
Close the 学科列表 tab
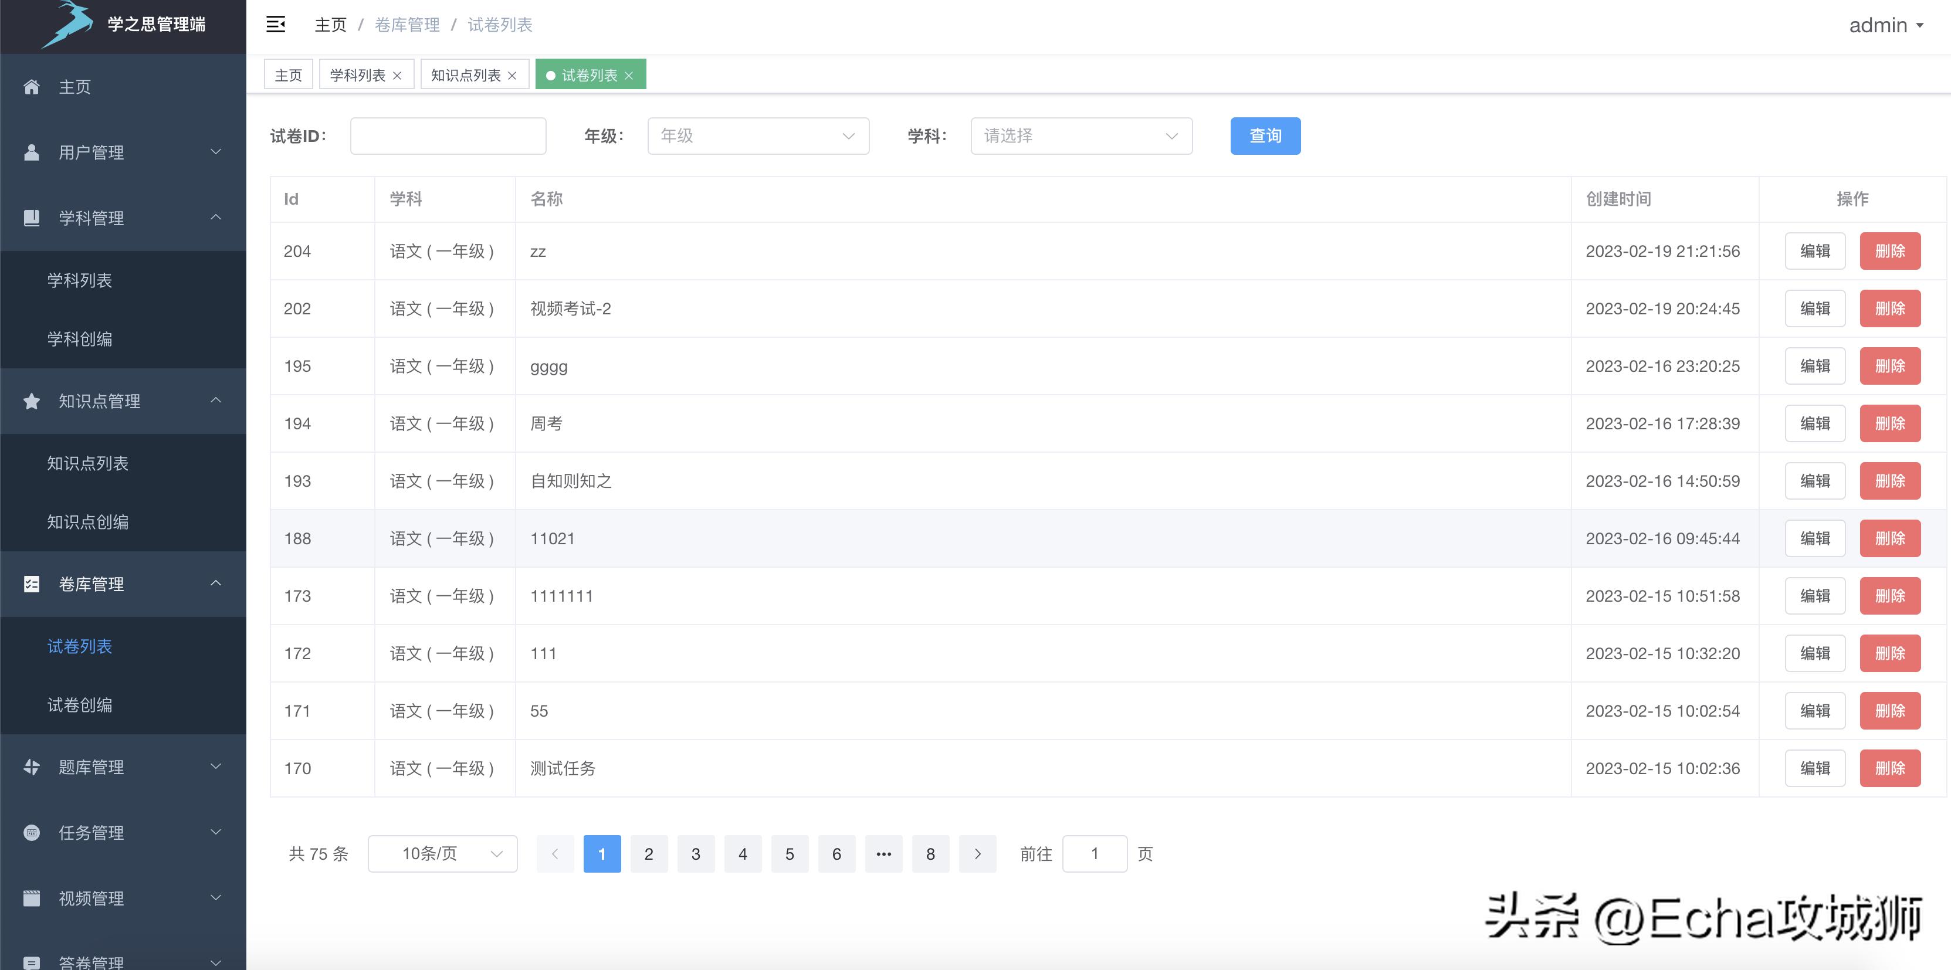tap(397, 74)
